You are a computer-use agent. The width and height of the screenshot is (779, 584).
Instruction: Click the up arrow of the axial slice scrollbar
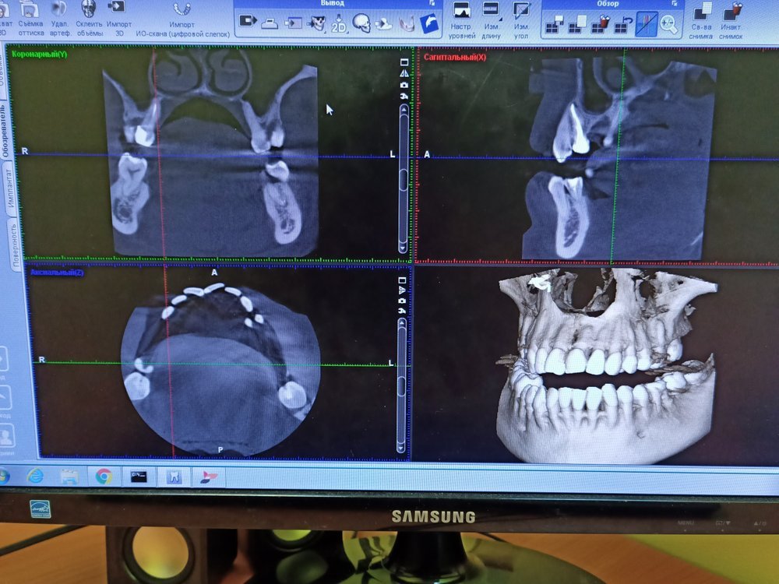402,324
